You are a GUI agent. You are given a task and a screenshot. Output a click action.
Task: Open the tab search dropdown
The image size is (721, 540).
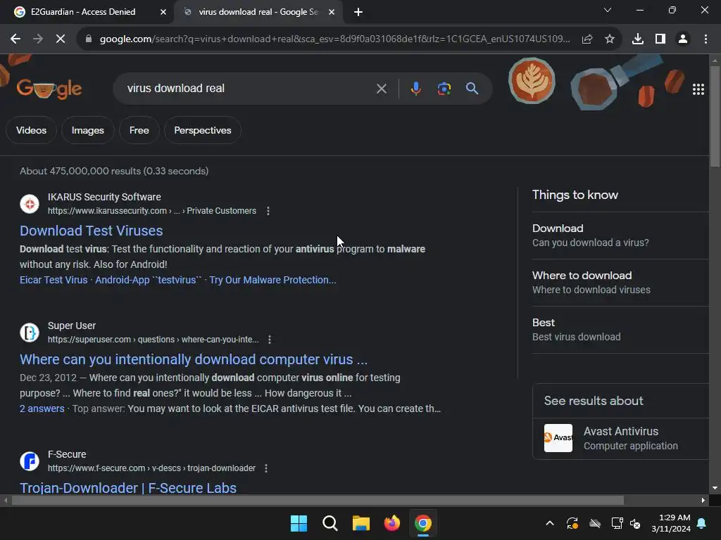(x=608, y=10)
